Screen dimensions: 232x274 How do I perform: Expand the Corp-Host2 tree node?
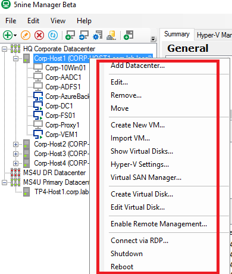click(15, 144)
